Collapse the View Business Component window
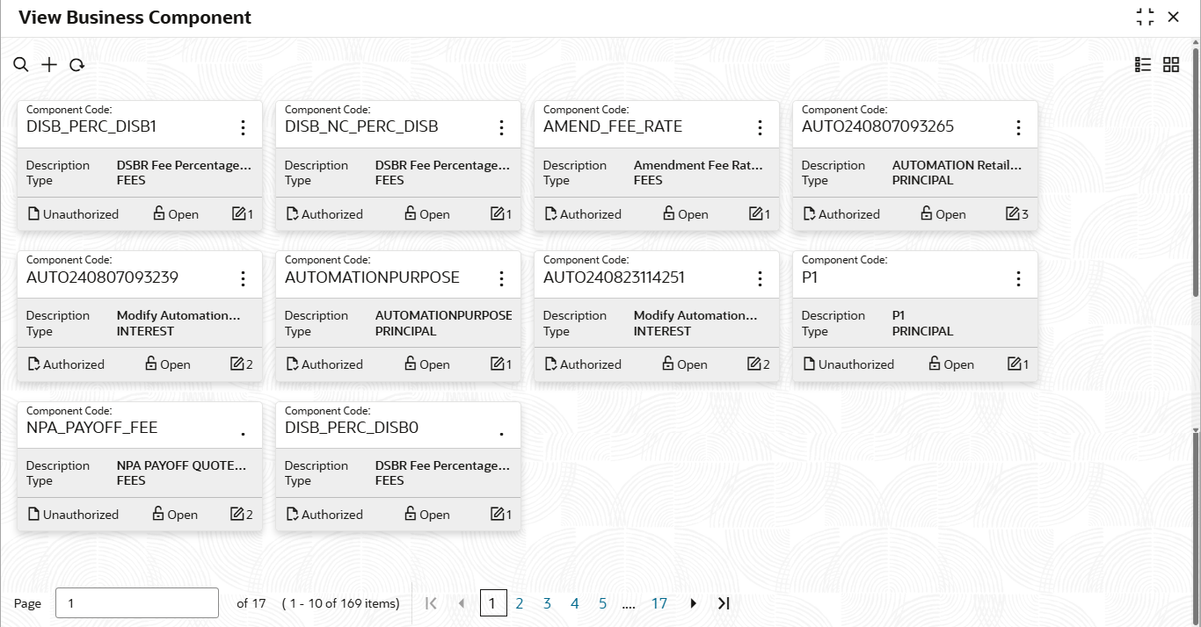 [1145, 18]
